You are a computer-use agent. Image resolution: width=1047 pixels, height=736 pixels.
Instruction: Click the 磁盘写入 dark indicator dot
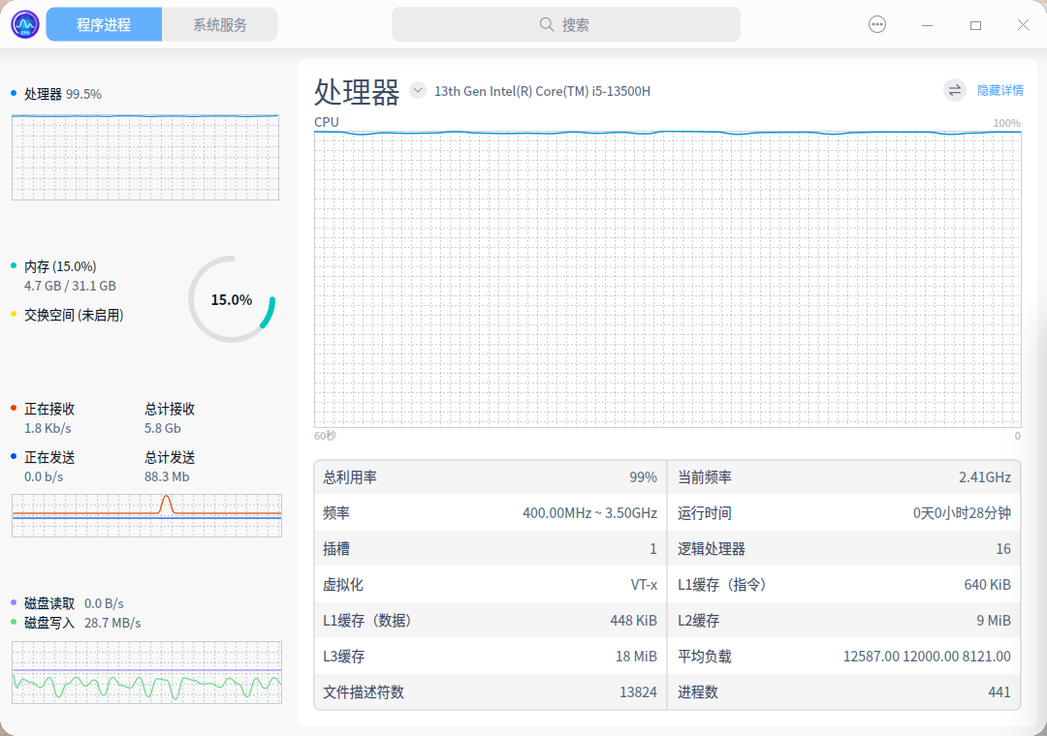coord(13,623)
